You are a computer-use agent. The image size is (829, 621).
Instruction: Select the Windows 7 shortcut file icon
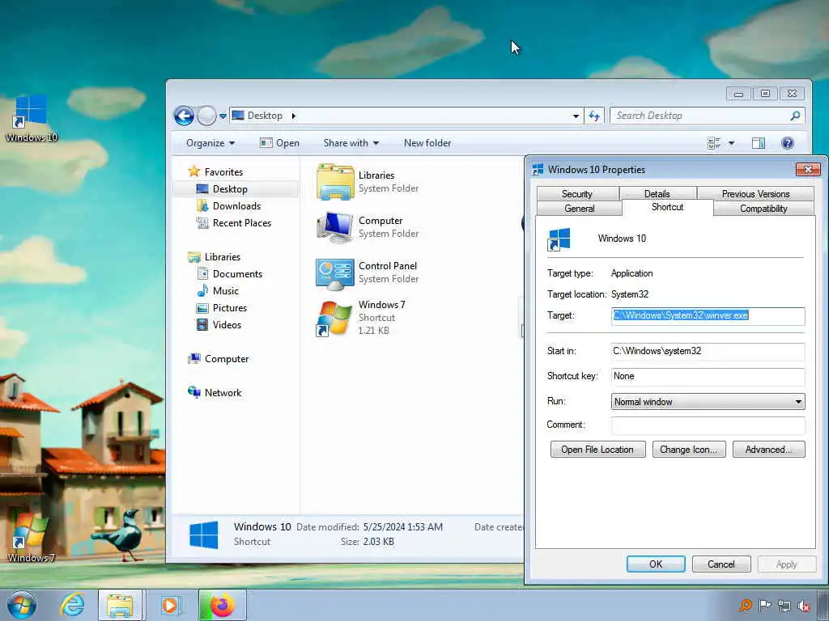coord(334,319)
